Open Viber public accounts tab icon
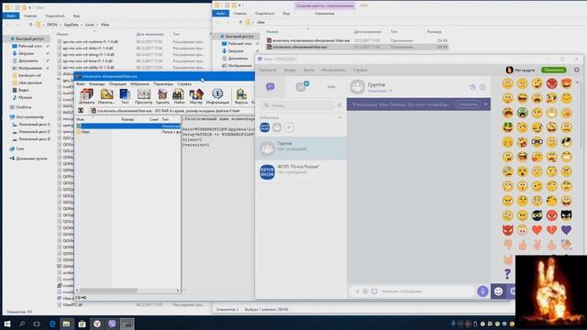Screen dimensions: 587x330 301,87
